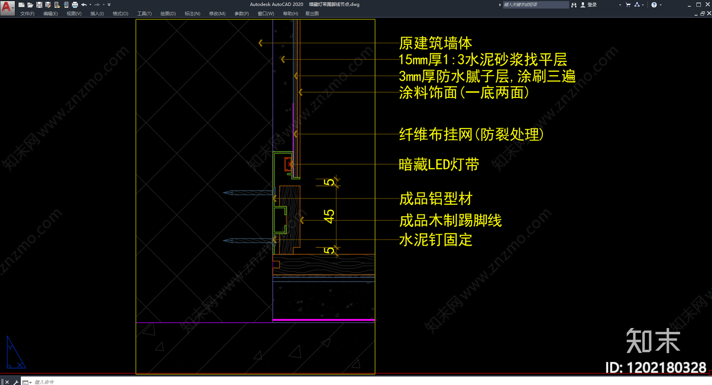The height and width of the screenshot is (385, 712).
Task: Open the 绘图(D) menu
Action: 168,14
